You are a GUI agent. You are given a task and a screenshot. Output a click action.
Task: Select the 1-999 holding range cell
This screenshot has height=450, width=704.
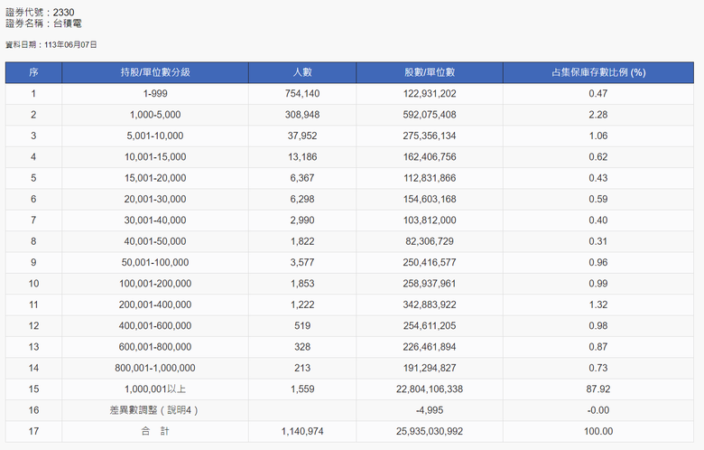point(155,93)
